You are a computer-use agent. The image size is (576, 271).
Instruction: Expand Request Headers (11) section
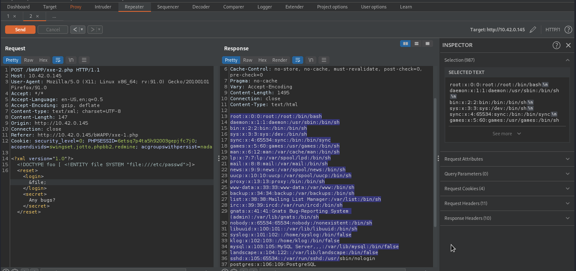[x=507, y=203]
